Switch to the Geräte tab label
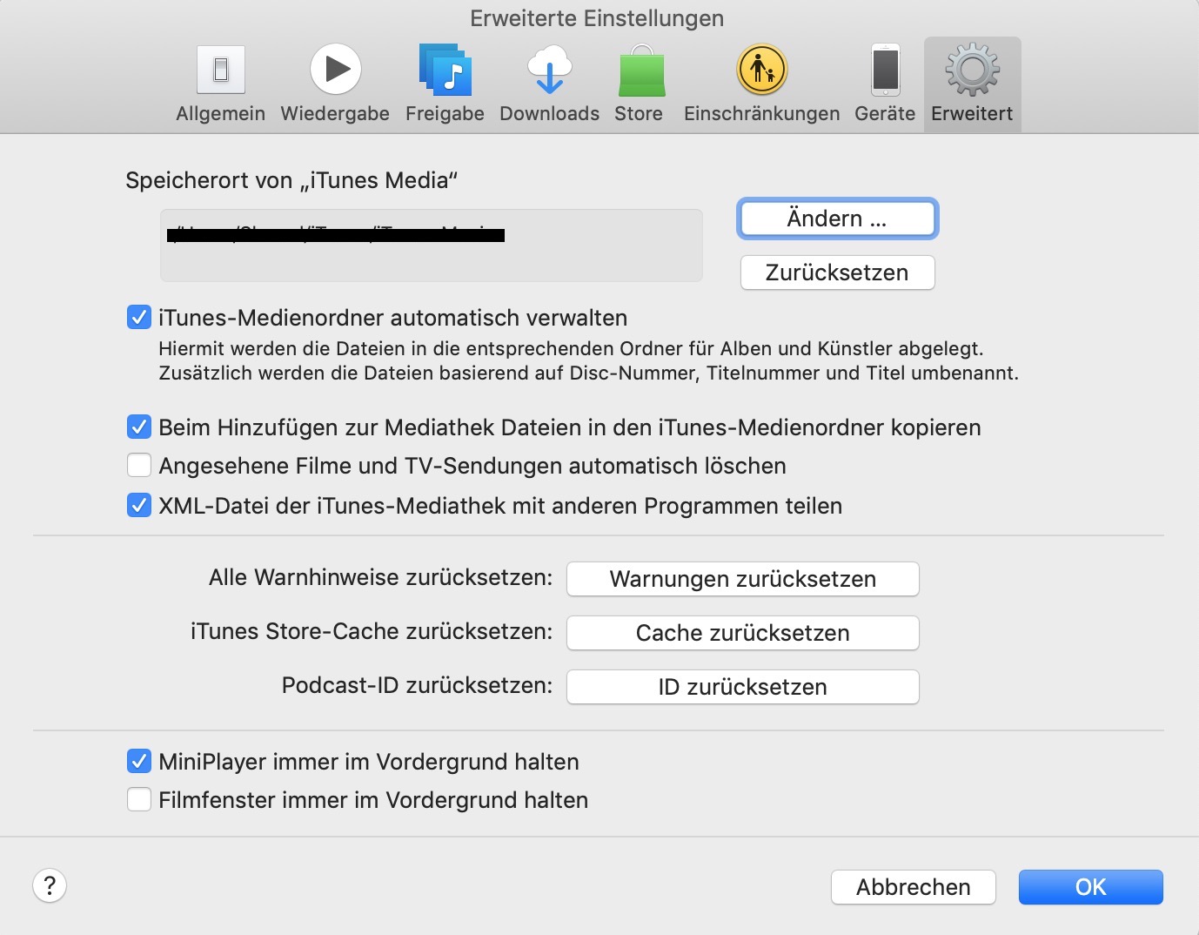 pyautogui.click(x=885, y=113)
